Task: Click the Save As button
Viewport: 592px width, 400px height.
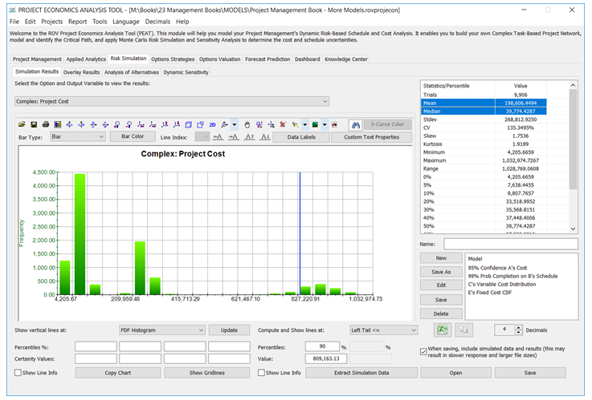Action: coord(441,272)
